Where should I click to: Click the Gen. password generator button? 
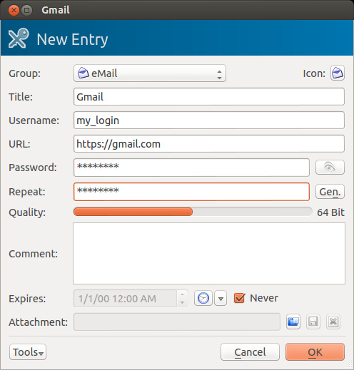pos(330,192)
